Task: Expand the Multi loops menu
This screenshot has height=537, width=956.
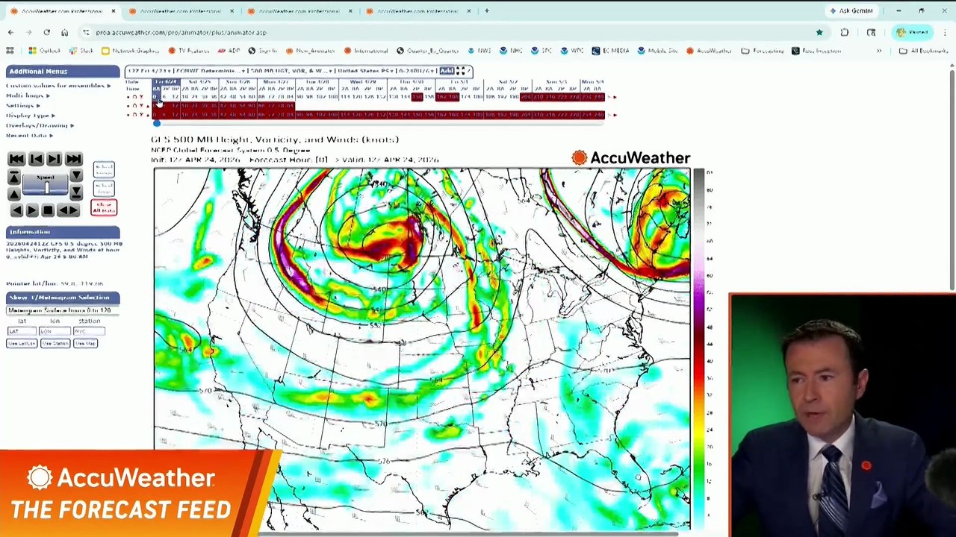Action: pyautogui.click(x=28, y=95)
